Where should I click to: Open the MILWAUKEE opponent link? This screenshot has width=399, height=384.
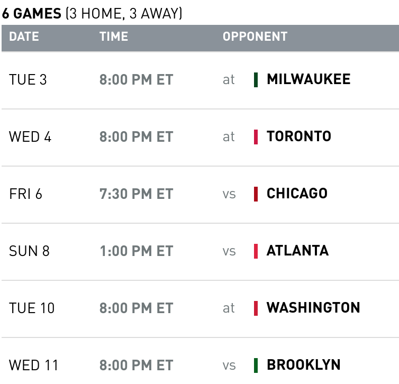[x=309, y=79]
